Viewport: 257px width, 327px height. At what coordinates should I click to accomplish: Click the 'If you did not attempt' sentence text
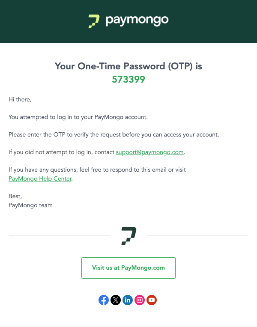[x=62, y=152]
